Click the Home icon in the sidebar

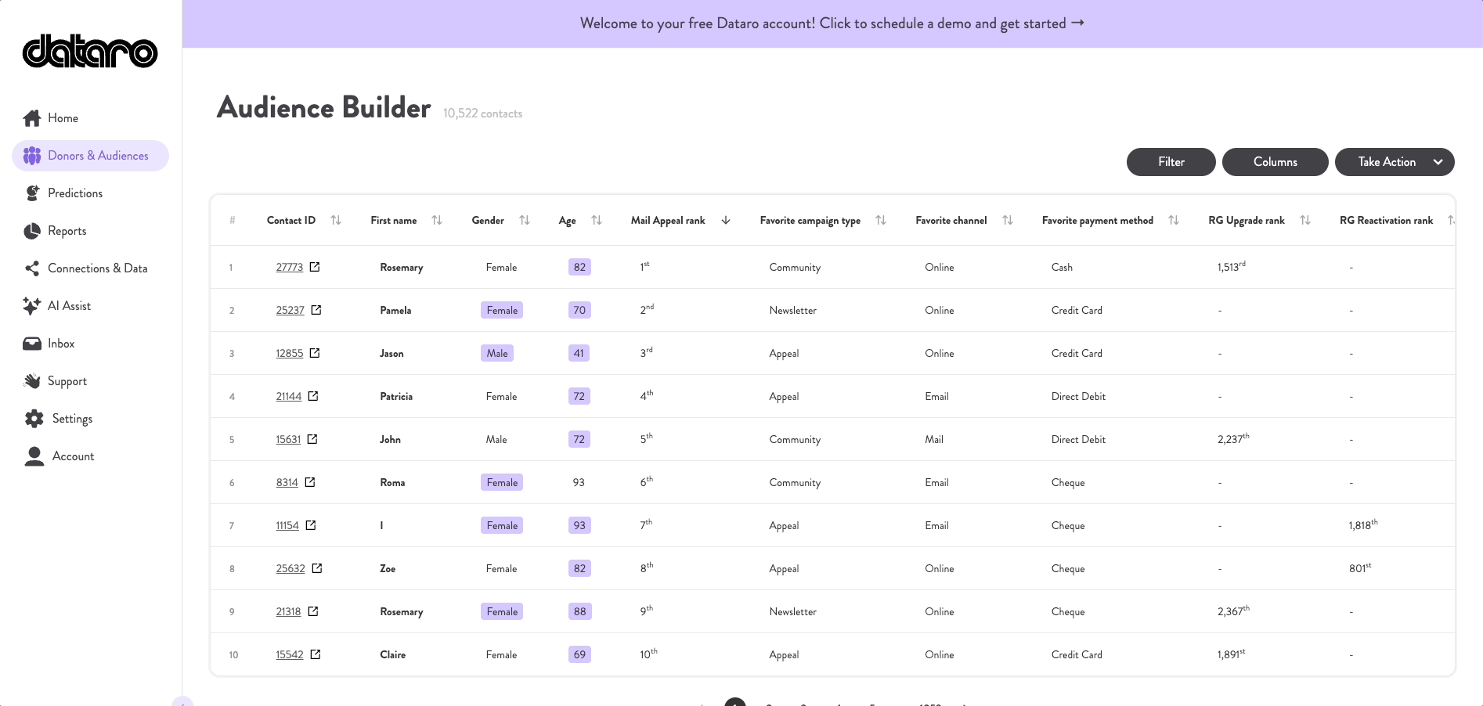[32, 117]
